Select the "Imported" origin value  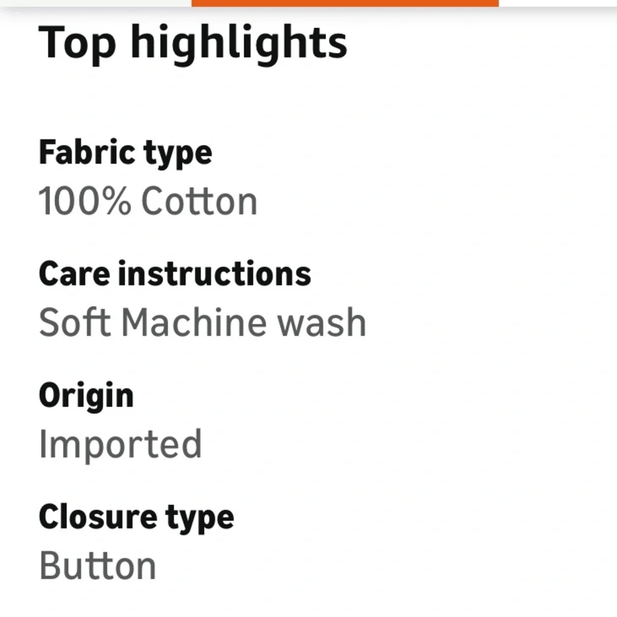120,444
